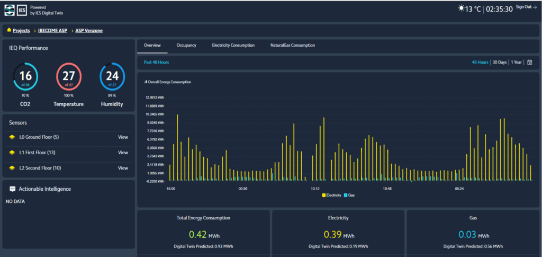Navigate to IBECOME ASP breadcrumb link
The image size is (542, 257).
pos(53,31)
